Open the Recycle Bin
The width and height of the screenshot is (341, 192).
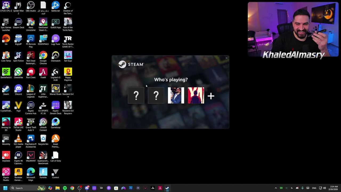coord(43,140)
